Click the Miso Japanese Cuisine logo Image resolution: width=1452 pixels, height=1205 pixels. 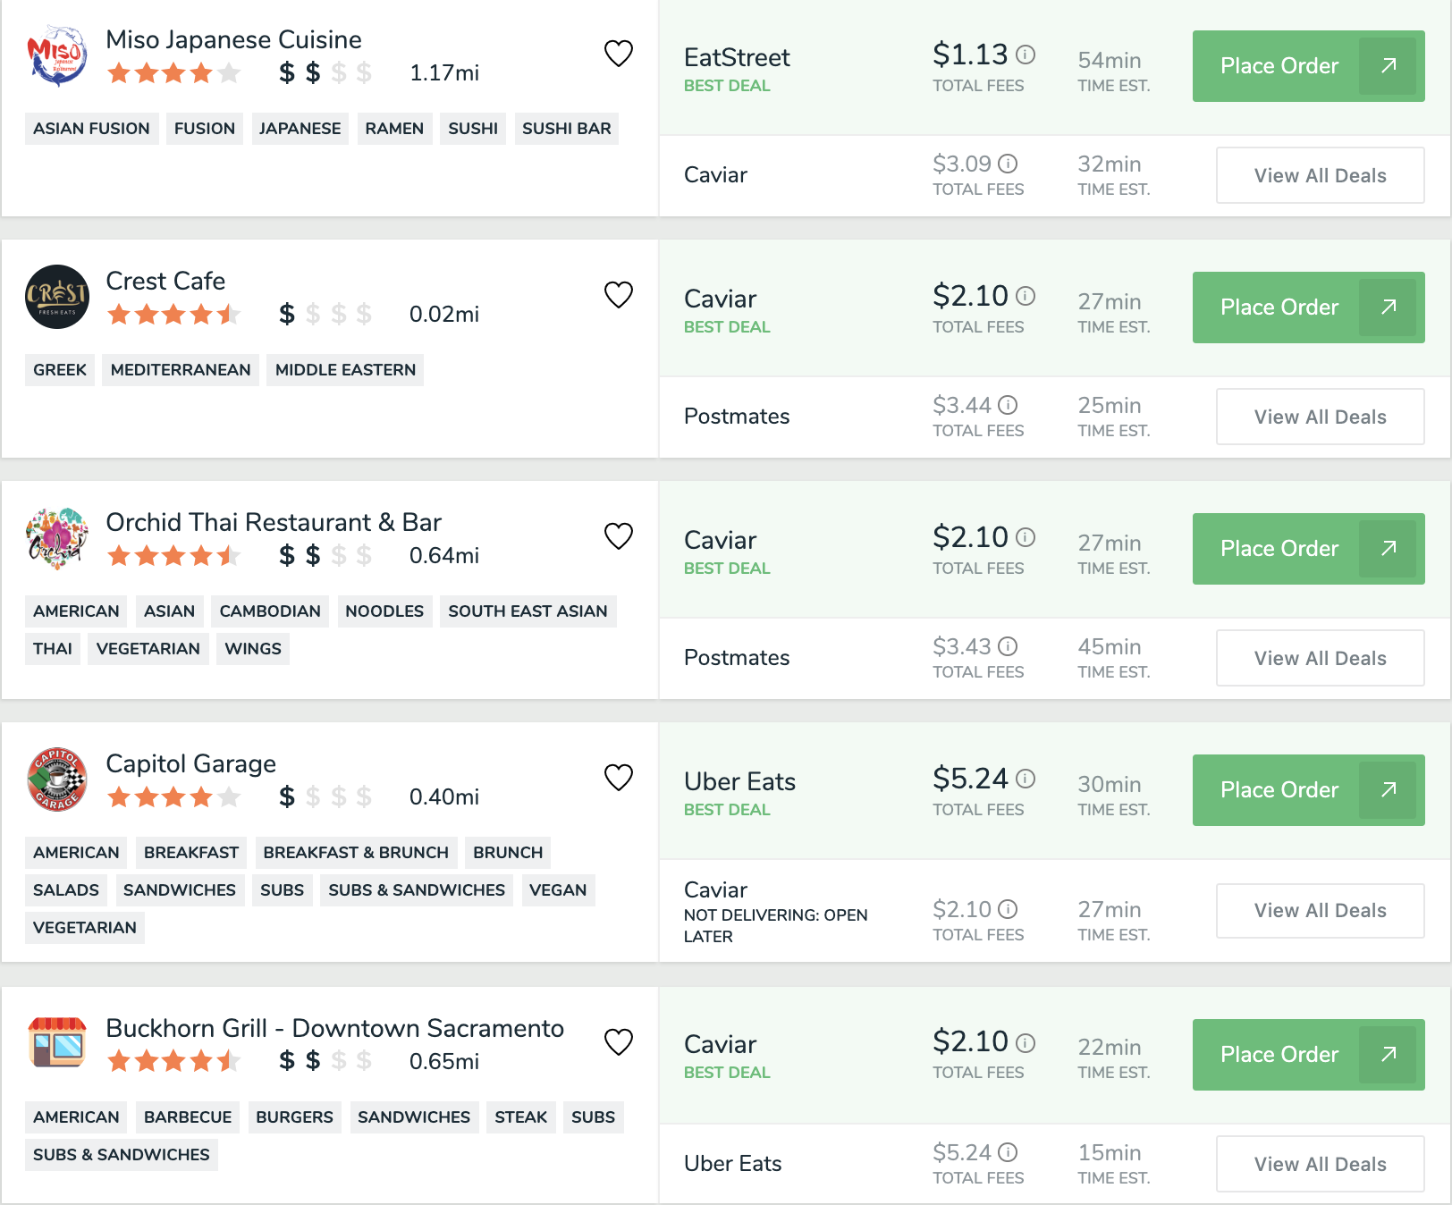point(57,55)
